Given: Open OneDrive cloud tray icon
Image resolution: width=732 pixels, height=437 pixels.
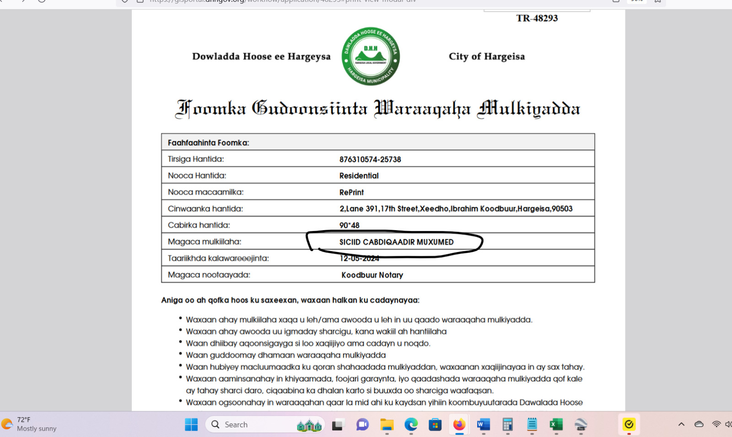Looking at the screenshot, I should [x=699, y=424].
